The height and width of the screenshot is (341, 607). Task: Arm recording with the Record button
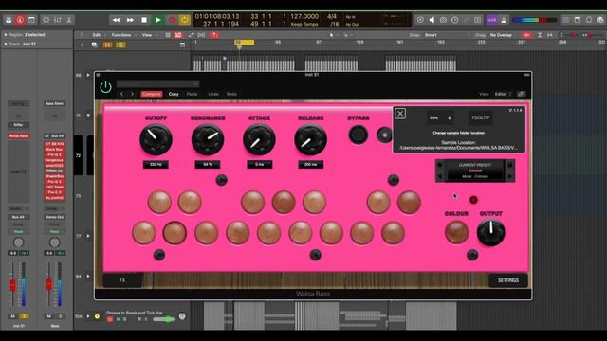click(x=172, y=20)
